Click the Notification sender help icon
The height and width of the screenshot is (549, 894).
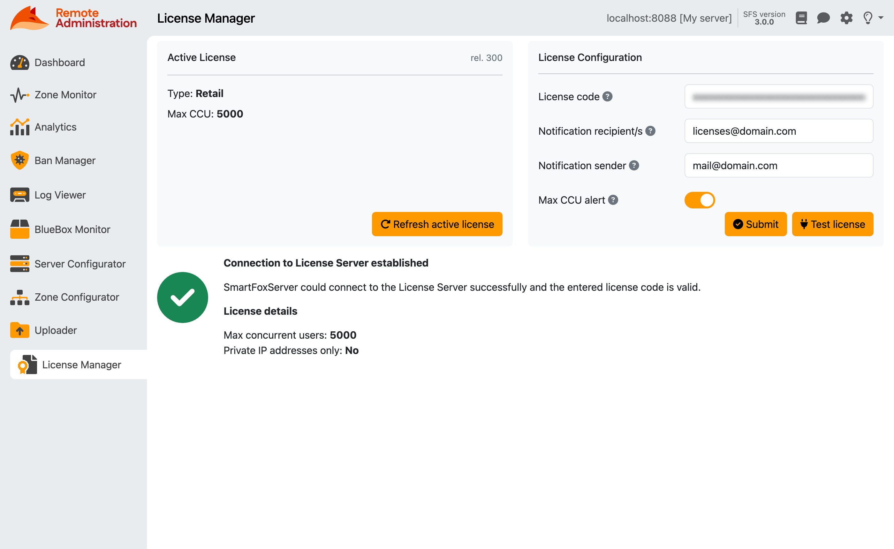pos(634,165)
